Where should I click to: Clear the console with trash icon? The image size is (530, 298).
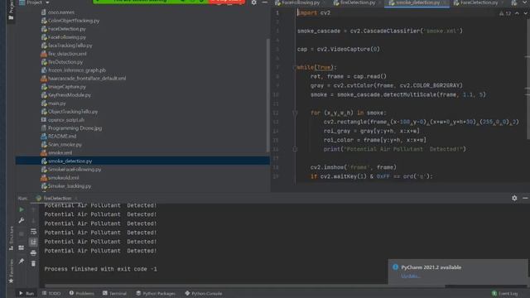(33, 263)
